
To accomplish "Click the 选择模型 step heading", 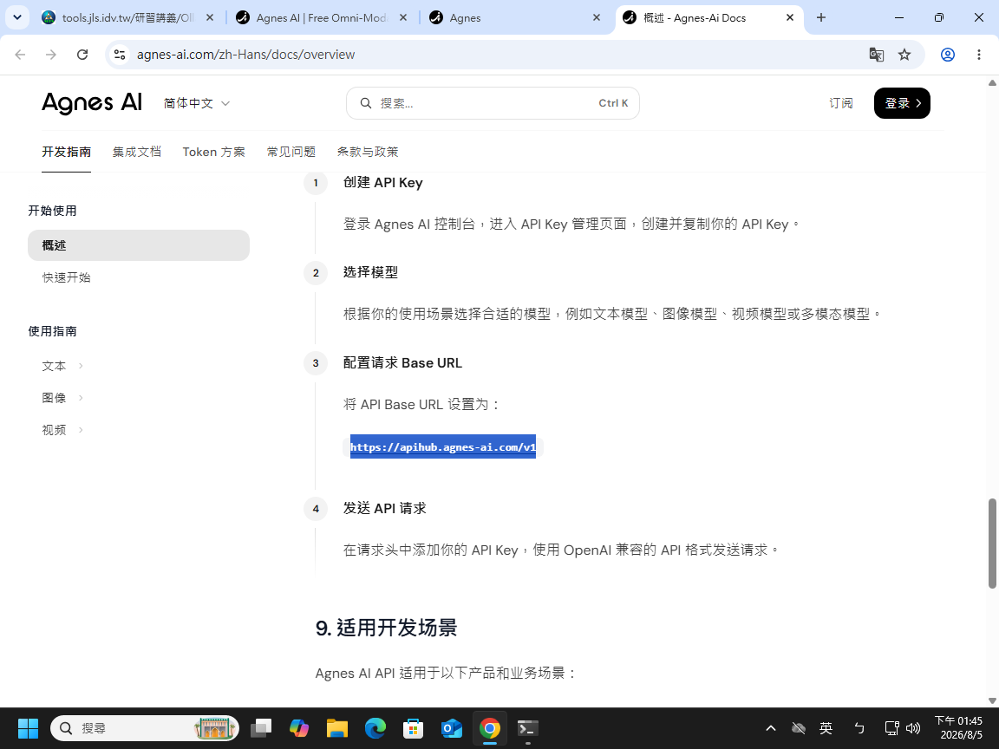I will pyautogui.click(x=371, y=272).
